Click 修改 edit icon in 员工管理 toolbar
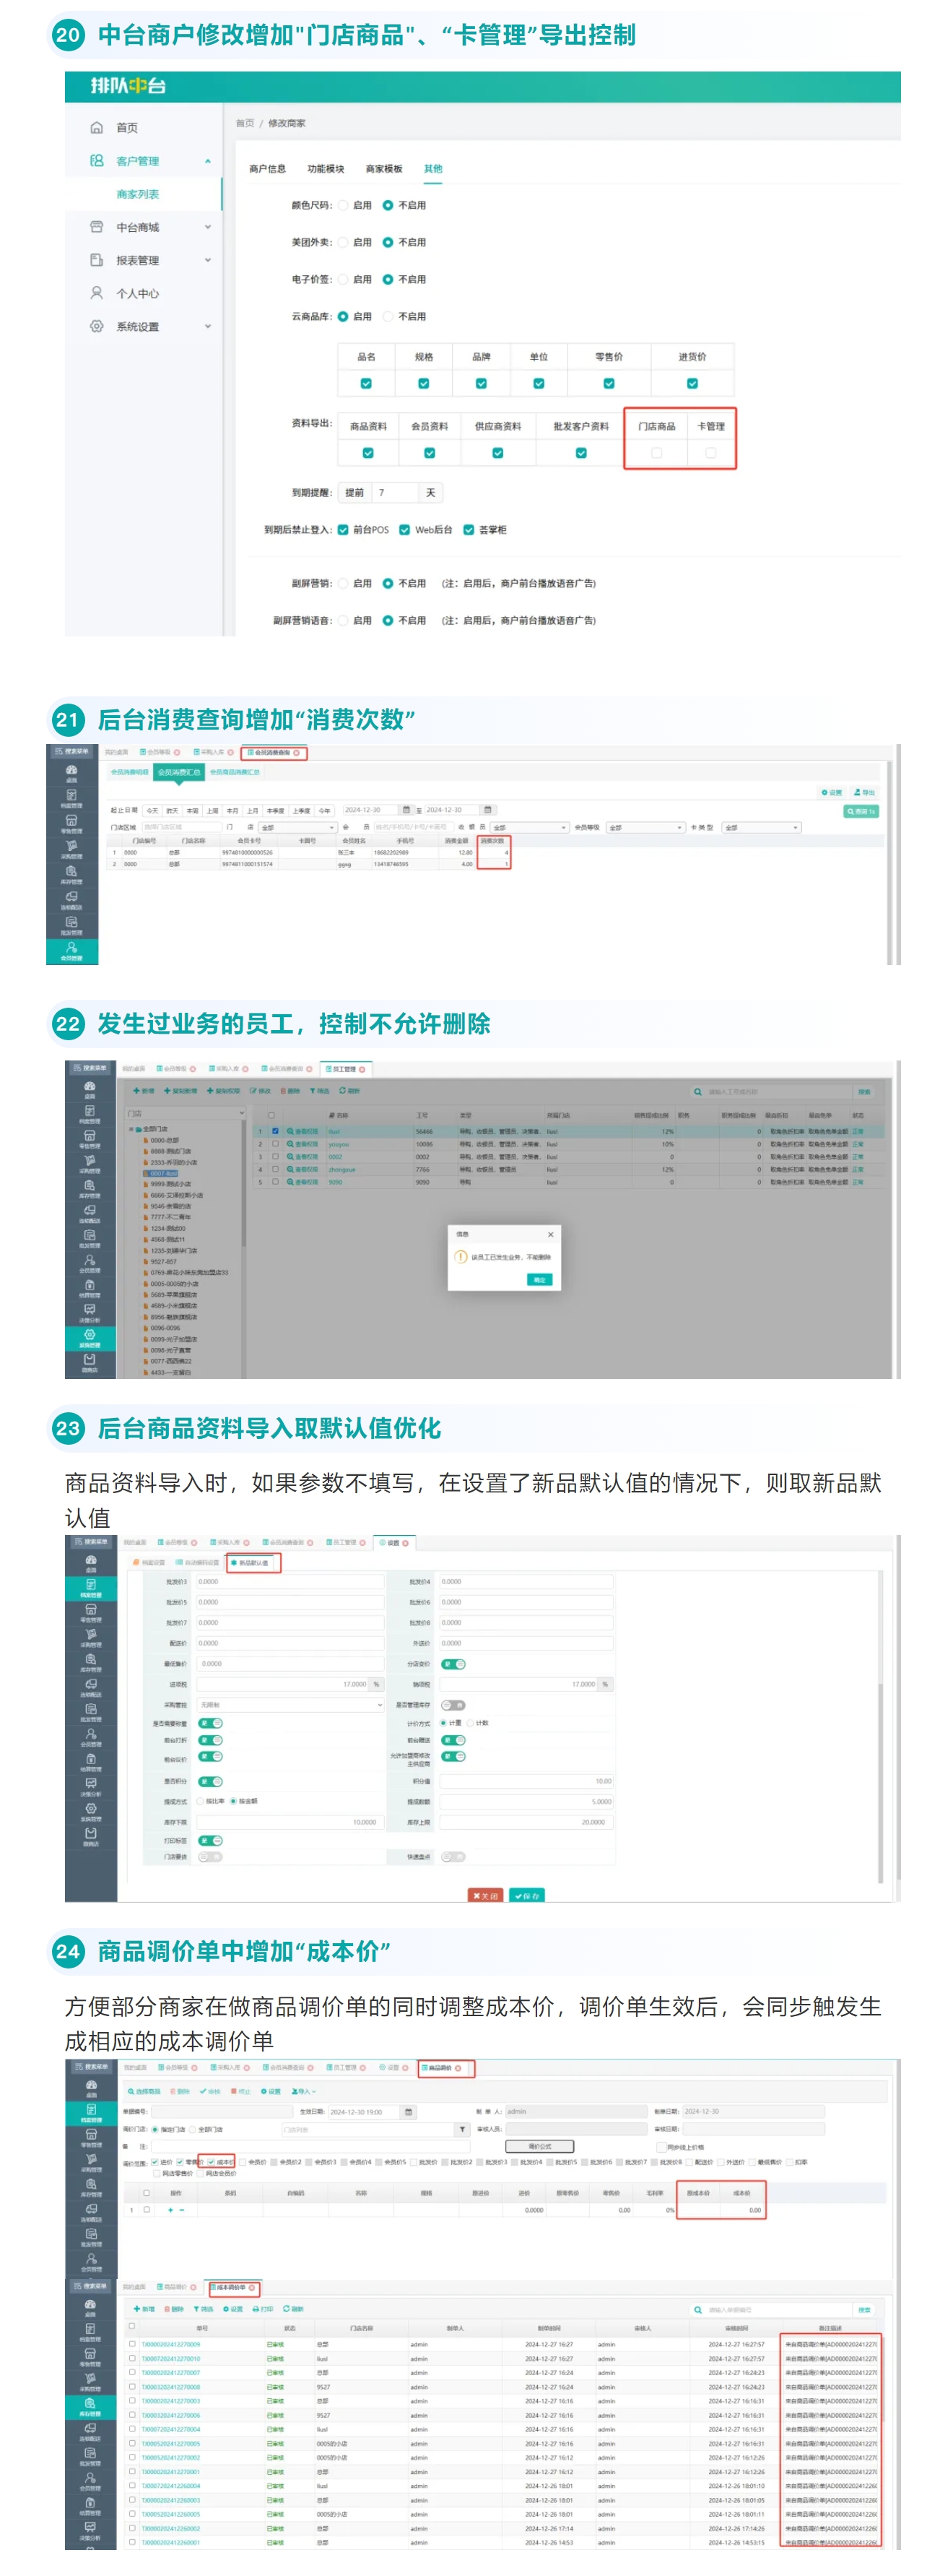 (x=253, y=1090)
